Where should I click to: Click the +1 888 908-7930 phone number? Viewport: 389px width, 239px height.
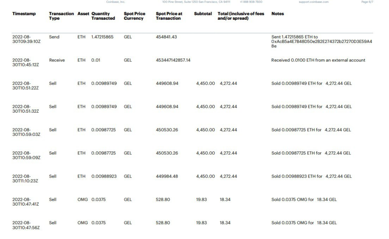pyautogui.click(x=251, y=2)
